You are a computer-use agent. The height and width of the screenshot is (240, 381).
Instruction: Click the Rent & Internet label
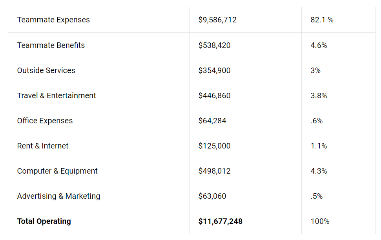pyautogui.click(x=43, y=146)
